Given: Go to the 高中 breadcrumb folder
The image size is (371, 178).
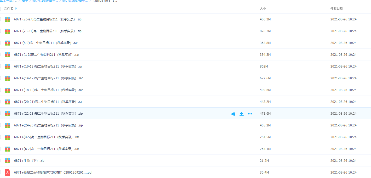Looking at the screenshot, I should click(25, 1).
